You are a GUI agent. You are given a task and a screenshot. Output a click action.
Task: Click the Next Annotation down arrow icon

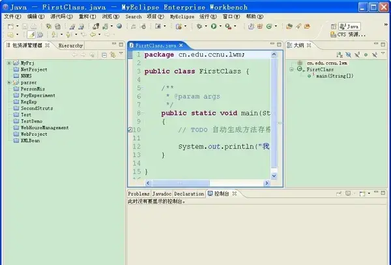[54, 34]
